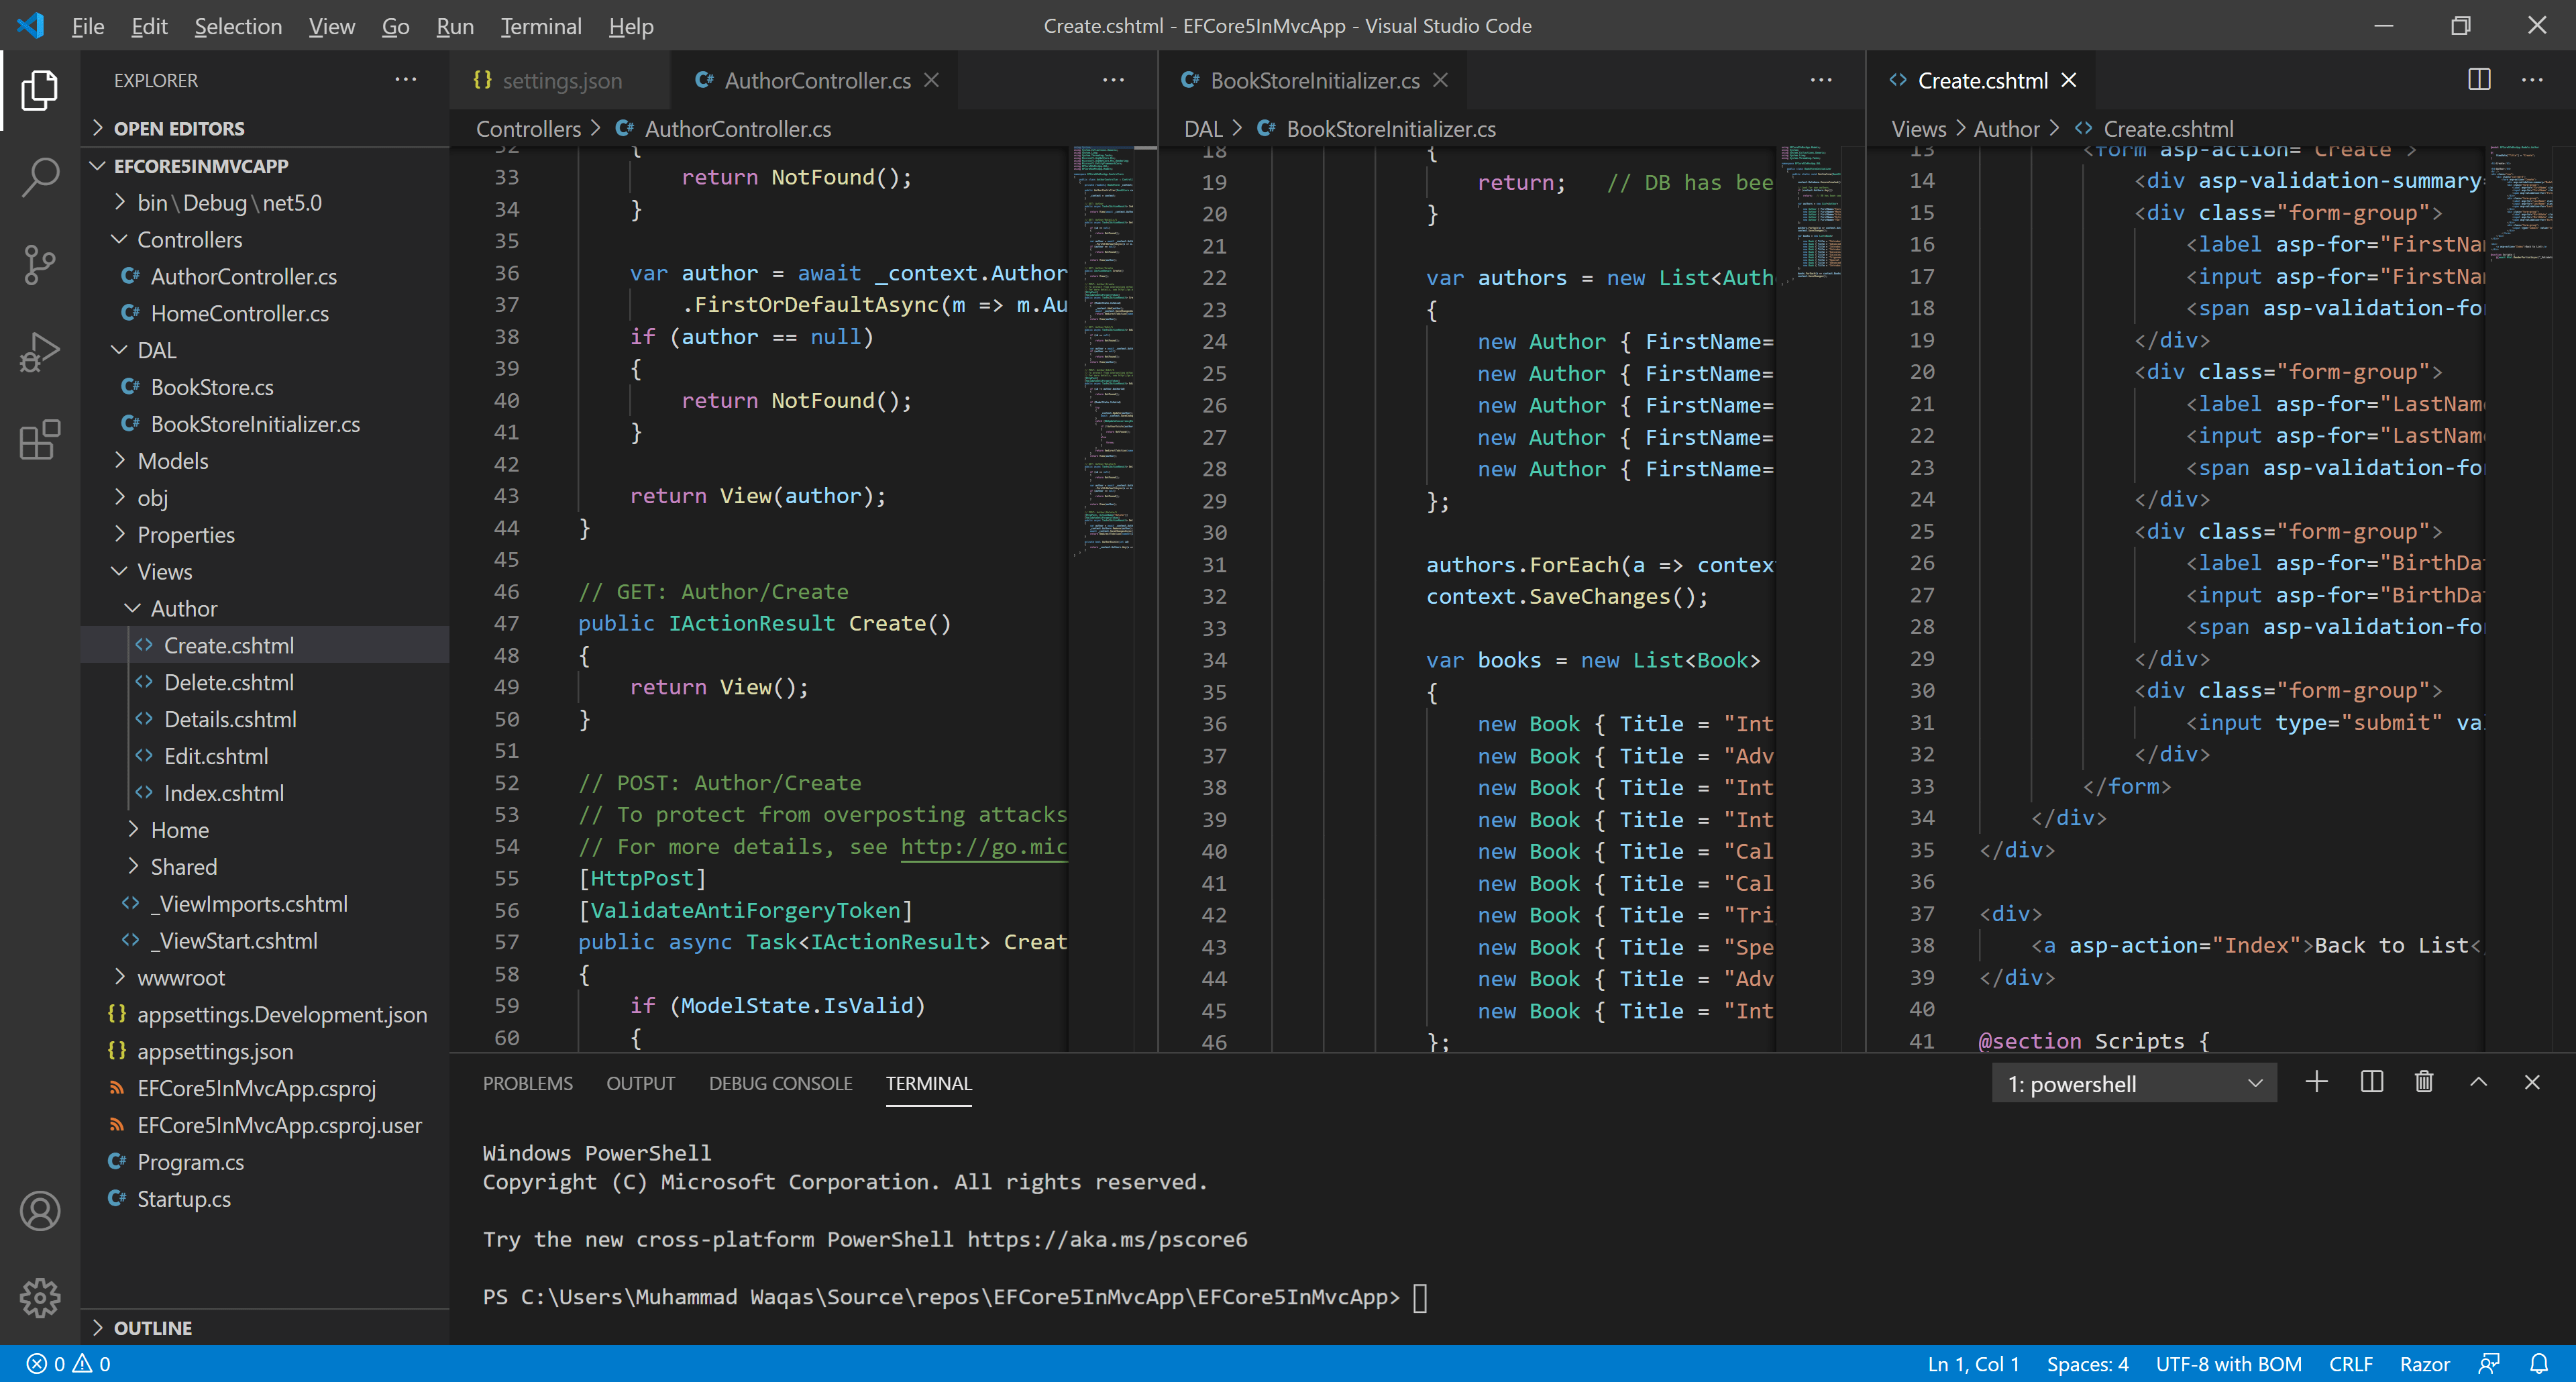Open the Source Control view

pyautogui.click(x=39, y=264)
